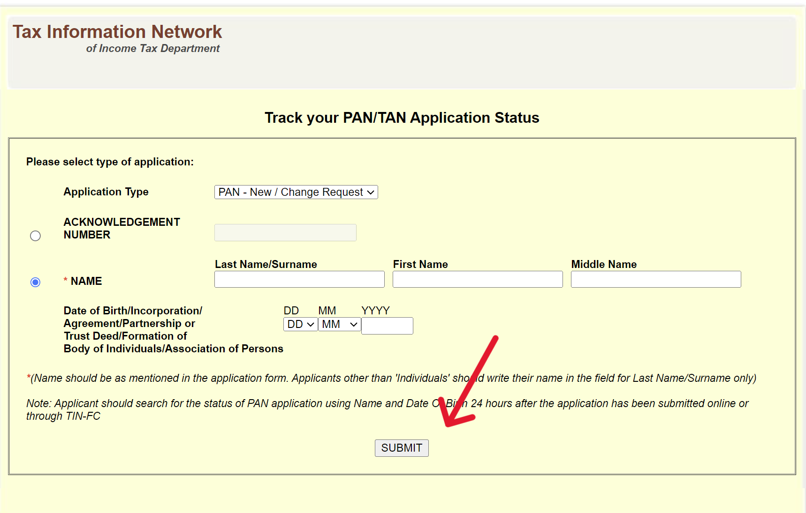The image size is (806, 513).
Task: Enable search by applicant name
Action: 35,282
